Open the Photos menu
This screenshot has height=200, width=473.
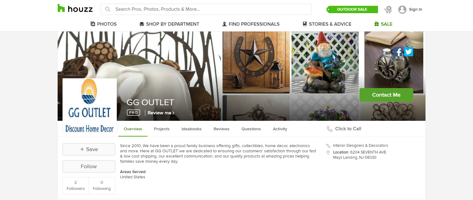tap(104, 24)
